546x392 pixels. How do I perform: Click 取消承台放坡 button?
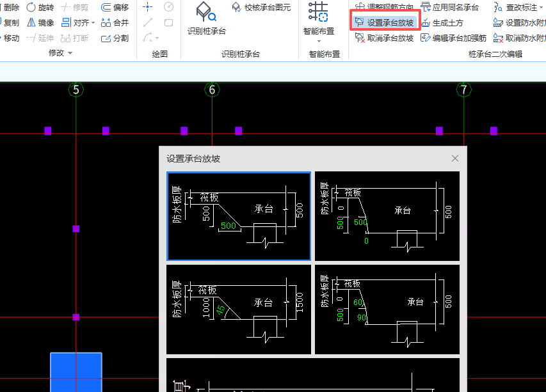[x=385, y=38]
